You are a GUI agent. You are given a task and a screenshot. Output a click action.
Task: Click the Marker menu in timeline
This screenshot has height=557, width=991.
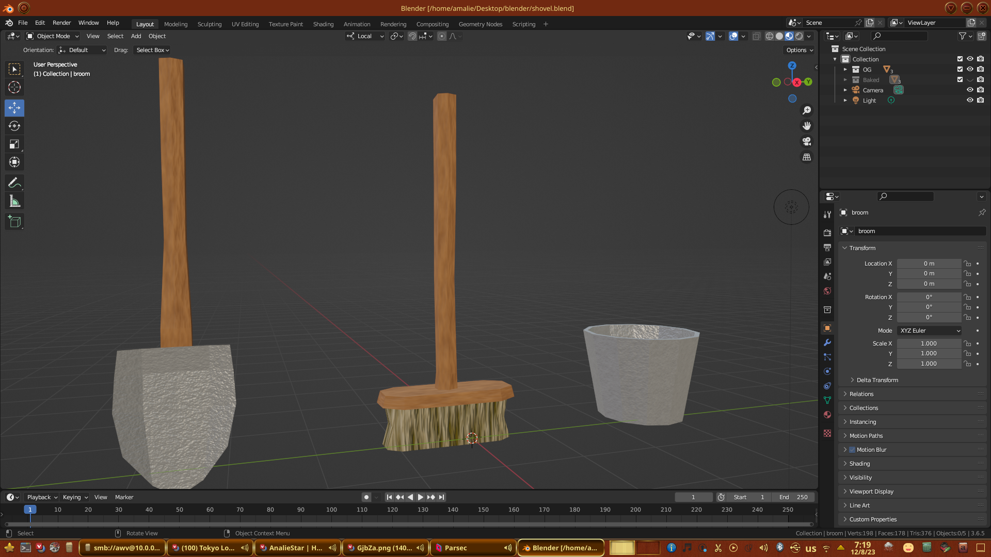pos(124,497)
